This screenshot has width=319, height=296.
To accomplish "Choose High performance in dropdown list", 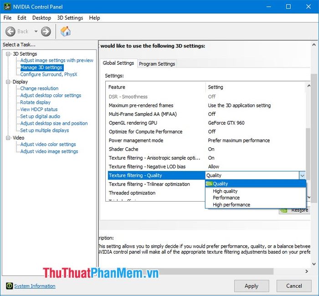I will coord(256,205).
